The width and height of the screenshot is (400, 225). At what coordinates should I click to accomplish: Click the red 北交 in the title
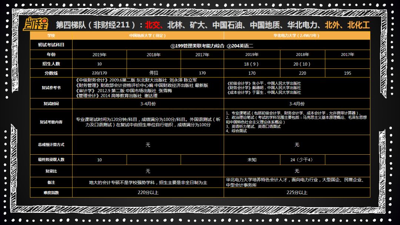pyautogui.click(x=153, y=25)
